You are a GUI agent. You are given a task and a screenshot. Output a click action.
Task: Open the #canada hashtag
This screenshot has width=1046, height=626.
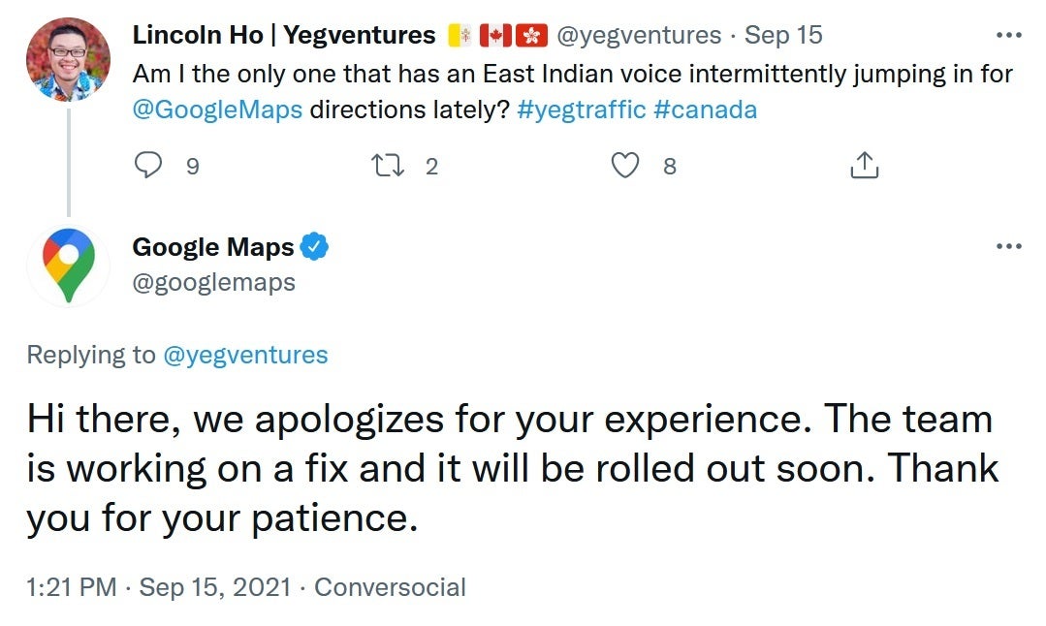click(x=705, y=110)
